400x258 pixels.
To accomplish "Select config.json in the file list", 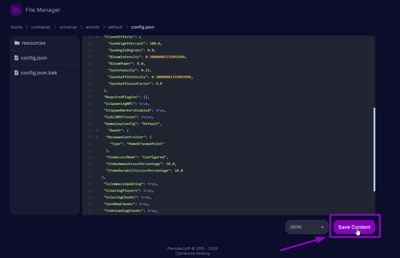I will pyautogui.click(x=34, y=58).
